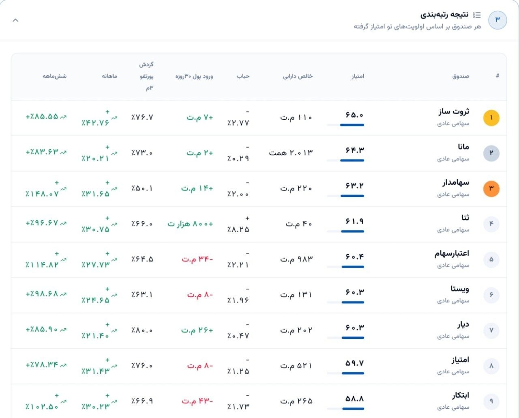Click the ٪۸.۲۵ bubble value for ثنا
Image resolution: width=519 pixels, height=418 pixels.
(238, 224)
